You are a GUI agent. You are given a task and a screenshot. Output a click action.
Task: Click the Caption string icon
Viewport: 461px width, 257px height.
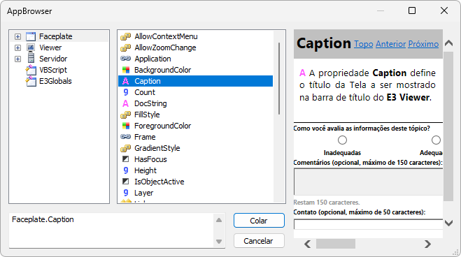point(125,81)
